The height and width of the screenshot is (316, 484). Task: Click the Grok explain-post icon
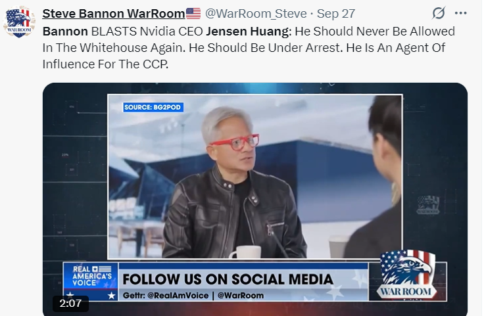[x=439, y=13]
